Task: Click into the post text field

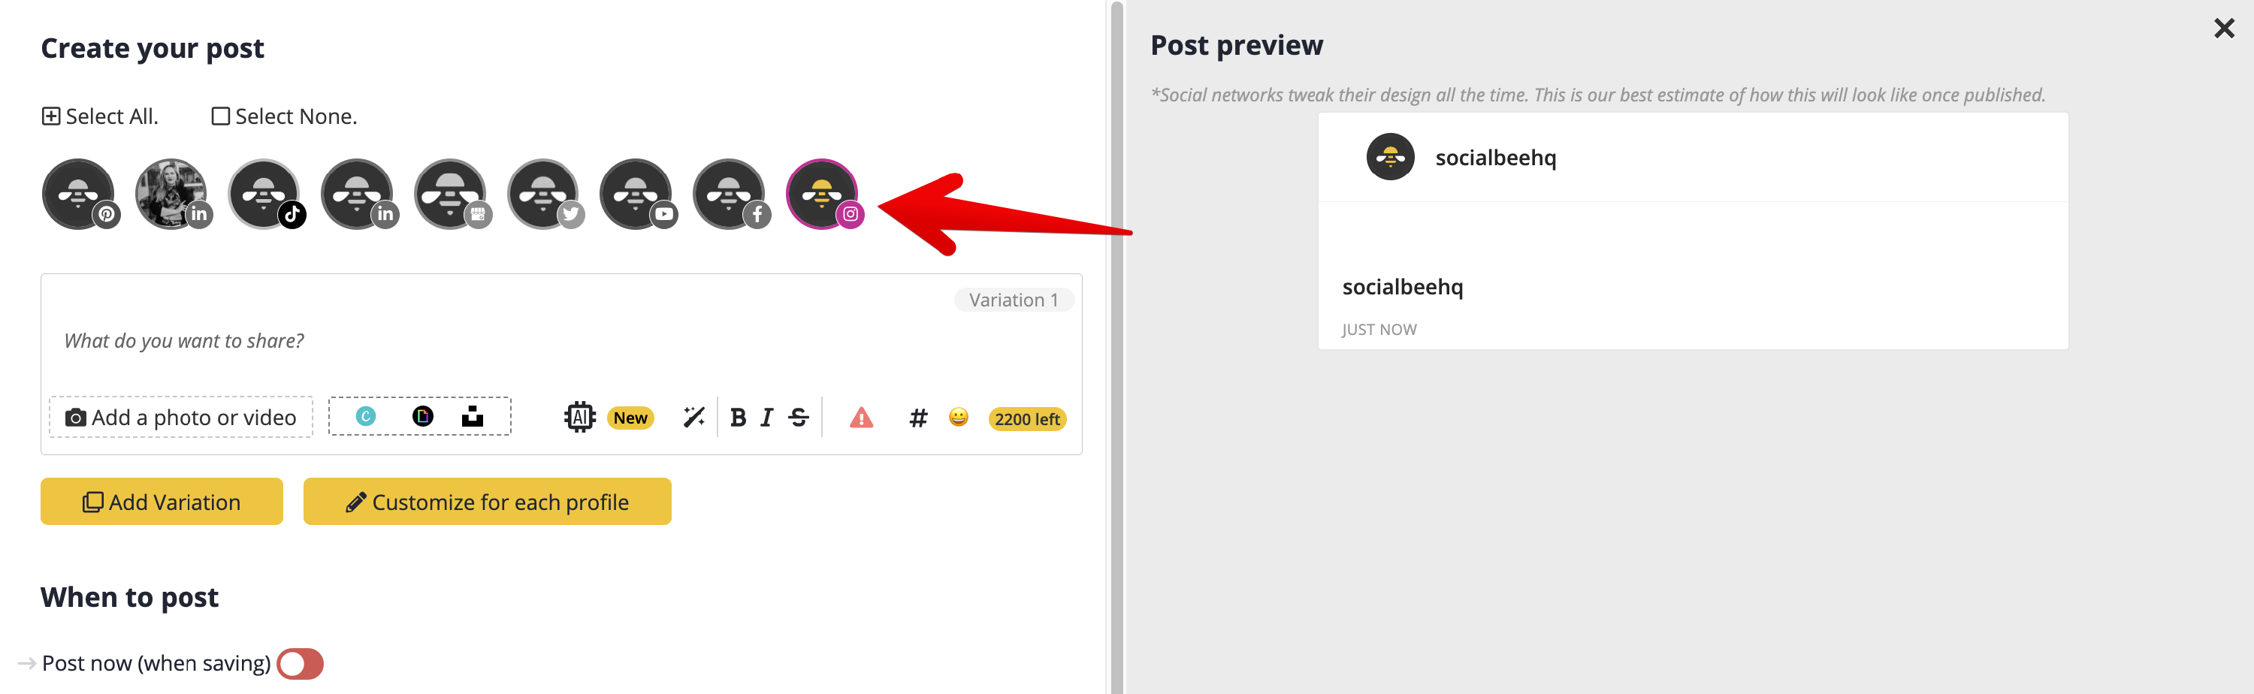Action: click(x=560, y=341)
